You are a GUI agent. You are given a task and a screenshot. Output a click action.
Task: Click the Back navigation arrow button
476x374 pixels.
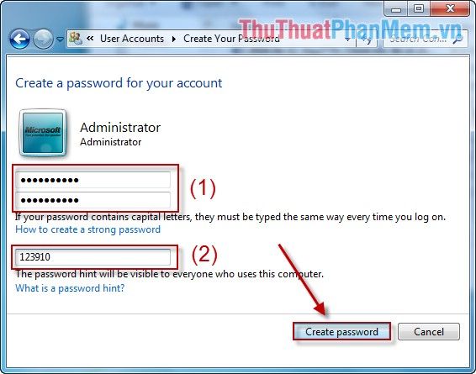[19, 39]
